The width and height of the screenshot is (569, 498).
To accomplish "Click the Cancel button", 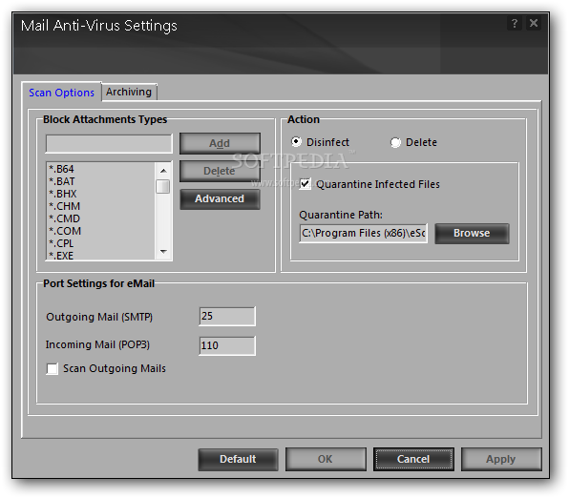I will [x=413, y=459].
